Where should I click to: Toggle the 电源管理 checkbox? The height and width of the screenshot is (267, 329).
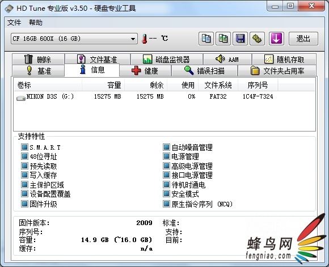(x=166, y=156)
